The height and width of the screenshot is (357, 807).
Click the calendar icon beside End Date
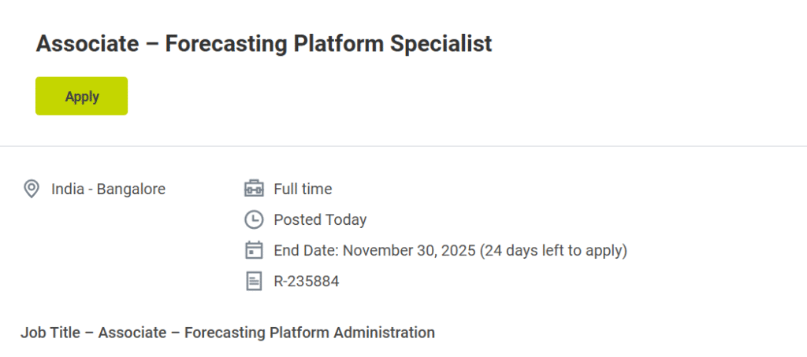point(254,250)
